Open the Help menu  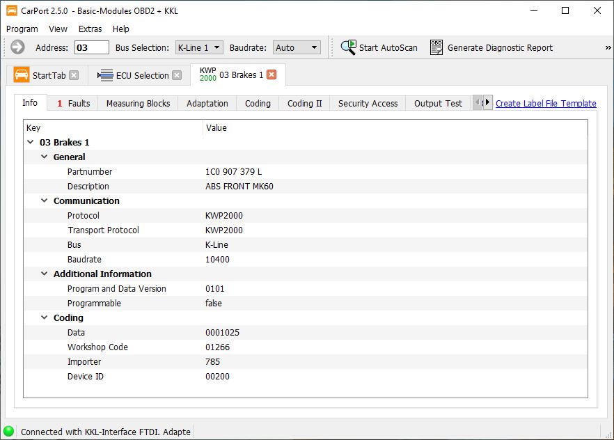click(x=121, y=29)
